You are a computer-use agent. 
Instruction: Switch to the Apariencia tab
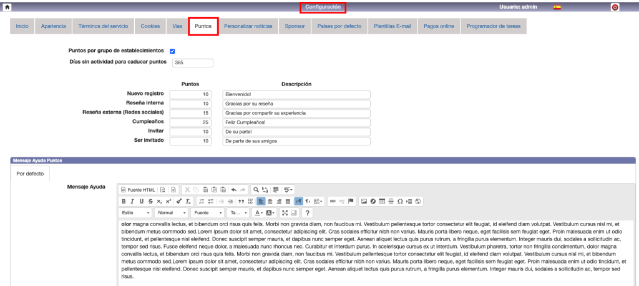pyautogui.click(x=53, y=26)
